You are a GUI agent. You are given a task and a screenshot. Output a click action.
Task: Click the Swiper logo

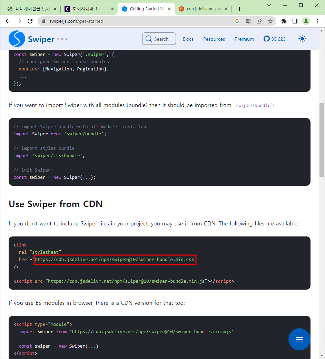click(17, 39)
